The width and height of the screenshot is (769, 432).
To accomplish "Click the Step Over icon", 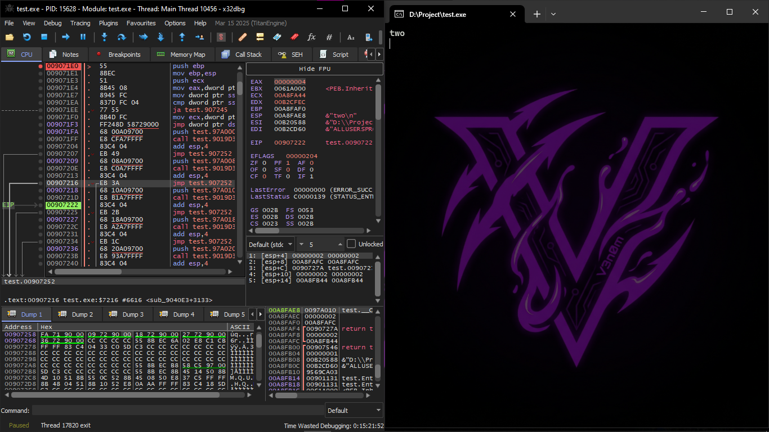I will 121,37.
